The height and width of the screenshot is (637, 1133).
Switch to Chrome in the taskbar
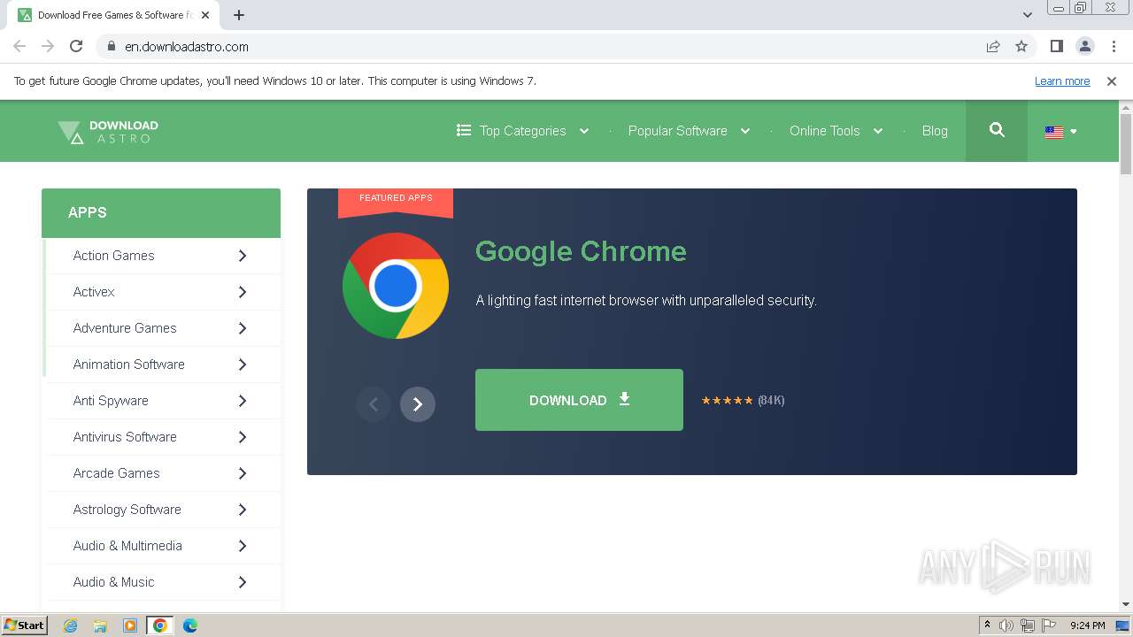coord(160,625)
